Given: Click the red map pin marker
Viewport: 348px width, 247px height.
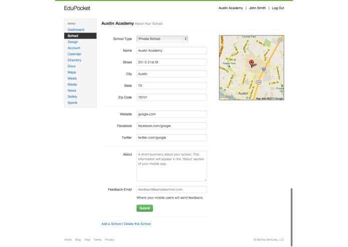Looking at the screenshot, I should [x=251, y=63].
